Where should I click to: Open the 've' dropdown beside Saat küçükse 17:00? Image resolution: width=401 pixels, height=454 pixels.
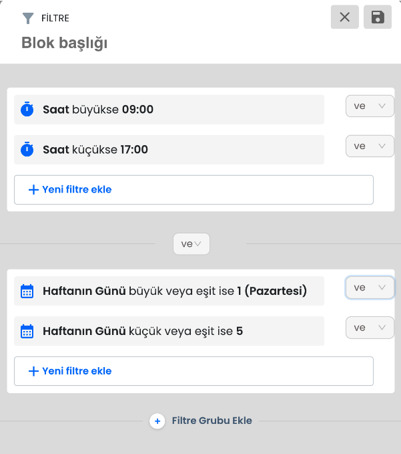point(370,146)
